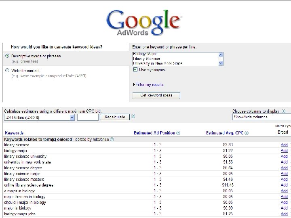Click $4.46 CPC for library science masters
The width and height of the screenshot is (291, 218).
(x=228, y=179)
